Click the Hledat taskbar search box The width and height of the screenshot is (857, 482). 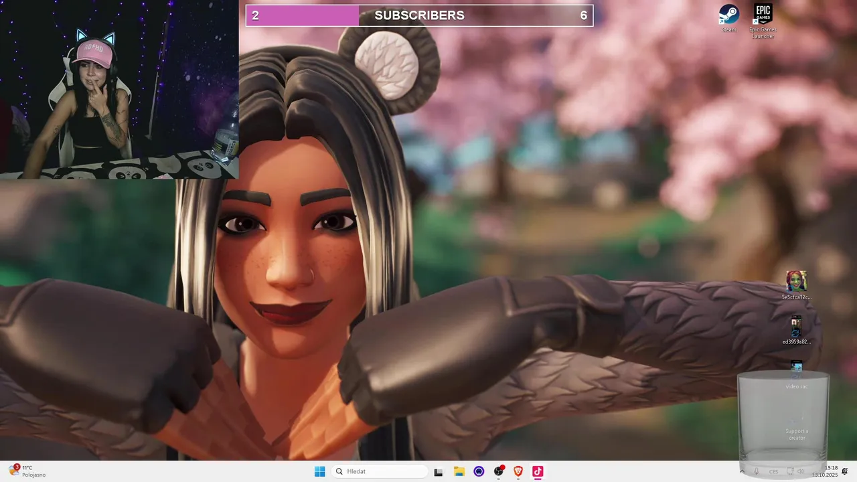(380, 471)
